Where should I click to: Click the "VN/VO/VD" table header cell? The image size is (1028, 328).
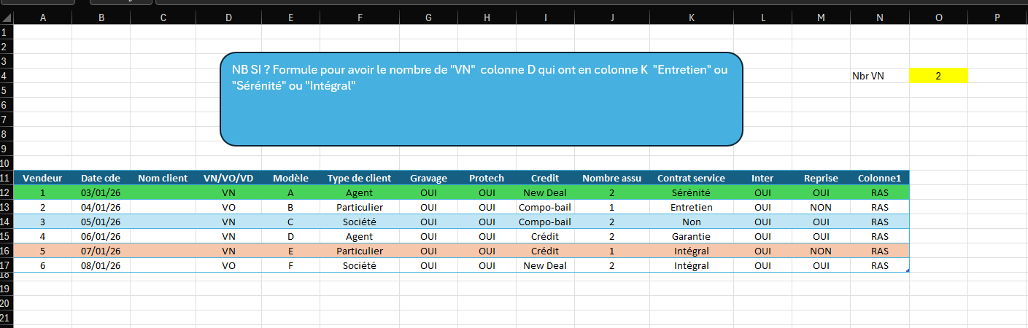pyautogui.click(x=228, y=178)
